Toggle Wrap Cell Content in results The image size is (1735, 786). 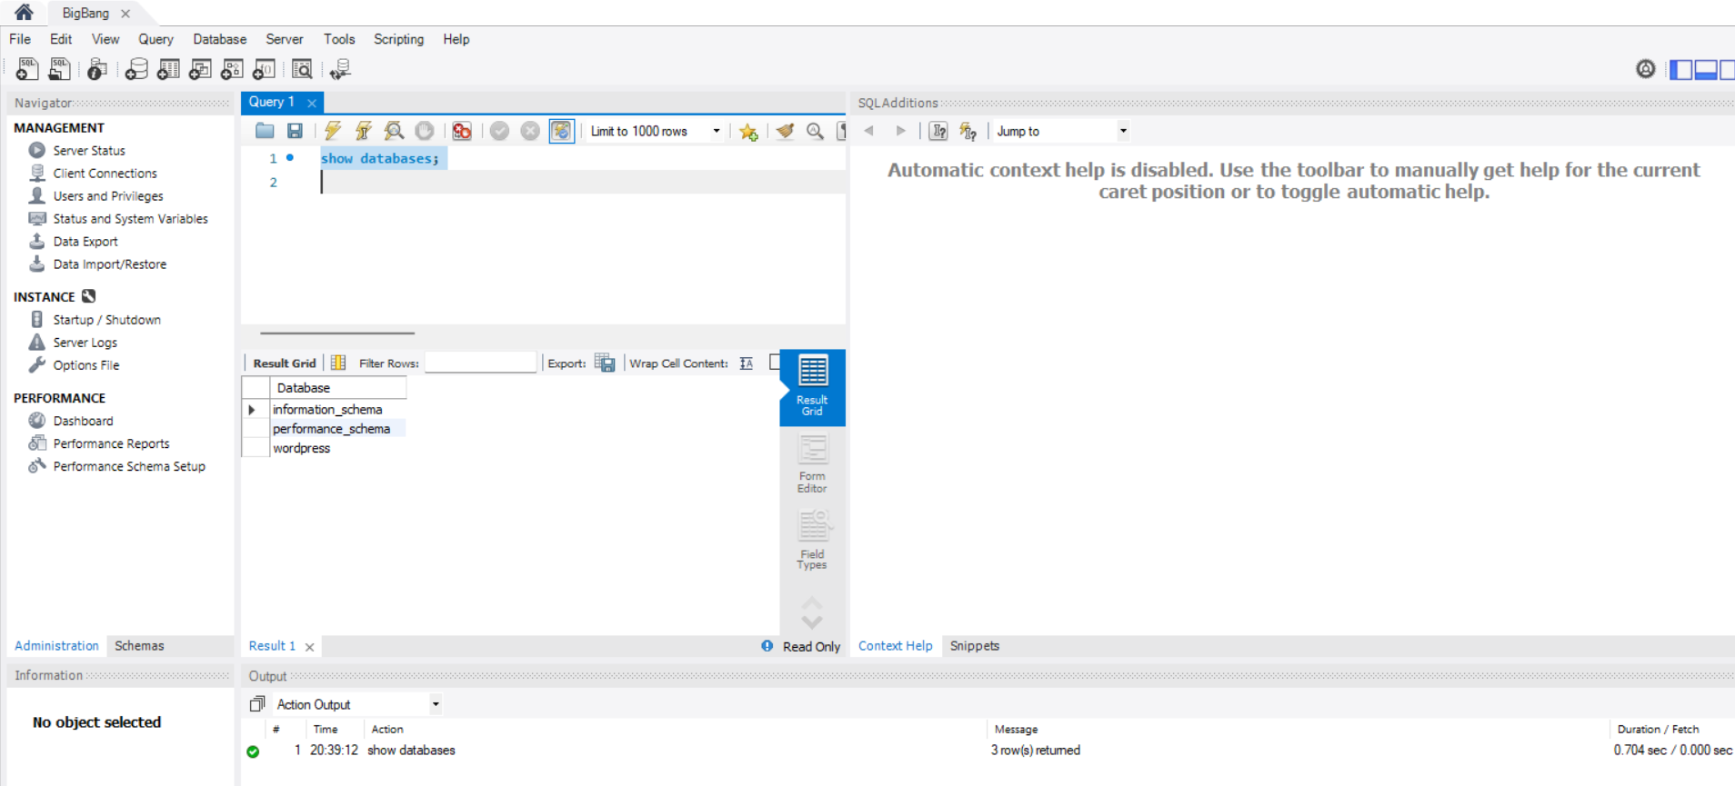pyautogui.click(x=747, y=363)
